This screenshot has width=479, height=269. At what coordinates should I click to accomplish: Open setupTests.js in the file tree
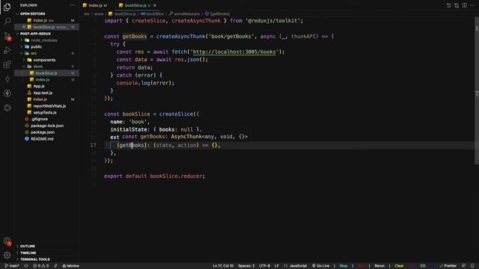(x=45, y=113)
